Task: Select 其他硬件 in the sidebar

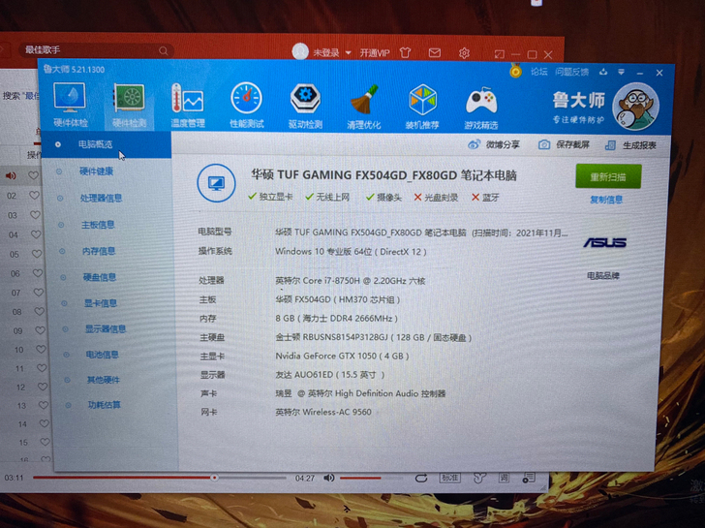Action: click(104, 380)
